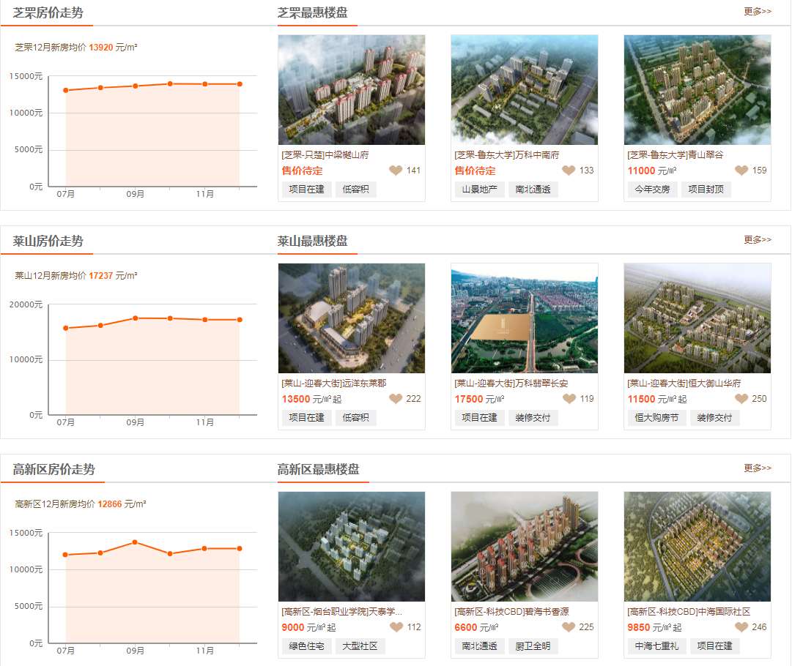The image size is (792, 666).
Task: Select the 高新区房价走势 heading
Action: 54,470
